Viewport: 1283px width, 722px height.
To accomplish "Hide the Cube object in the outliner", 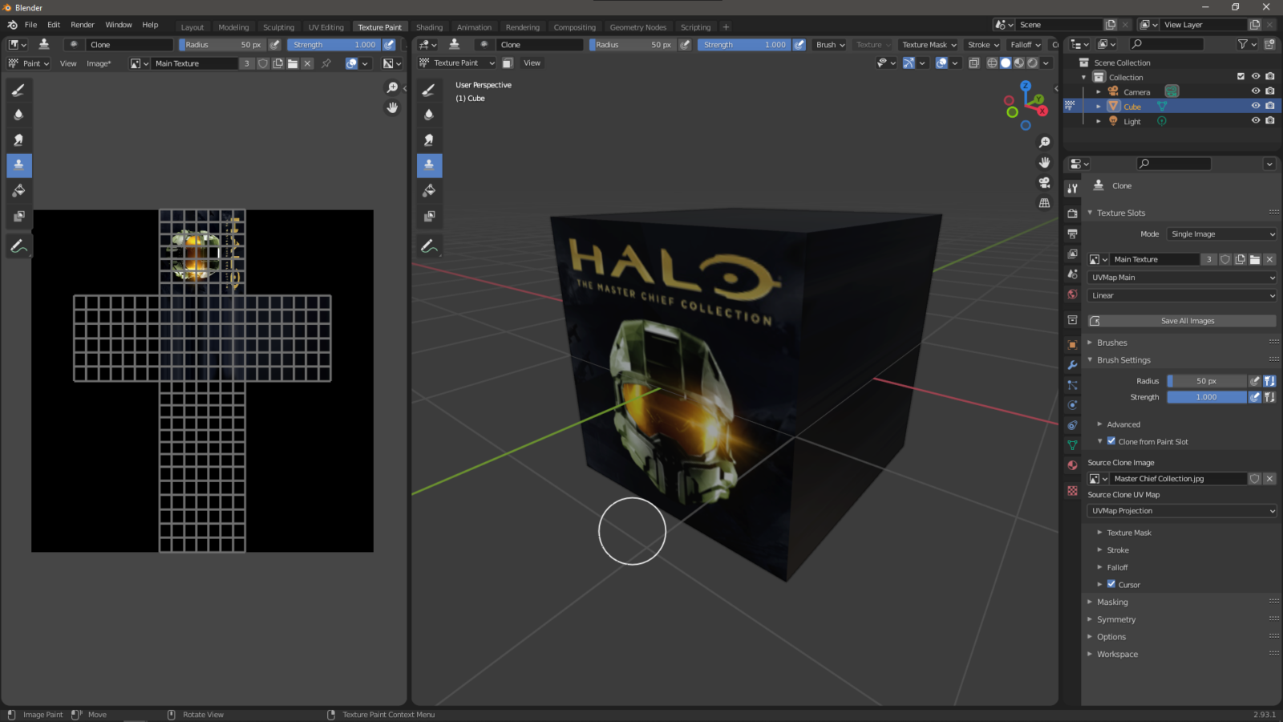I will [x=1256, y=105].
